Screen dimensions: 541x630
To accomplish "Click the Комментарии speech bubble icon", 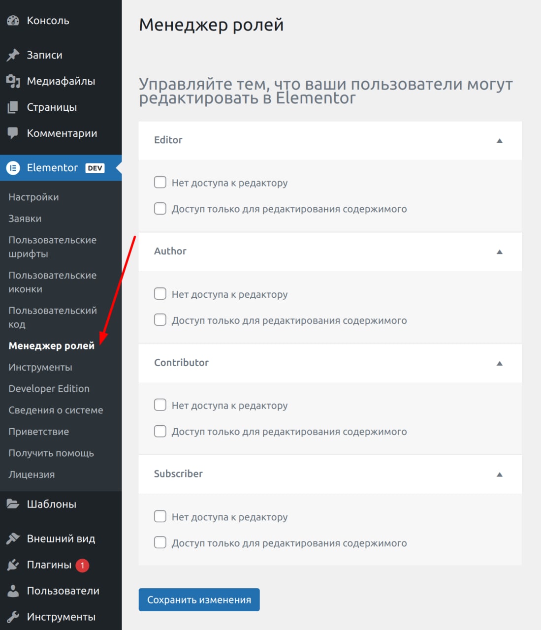I will (13, 133).
